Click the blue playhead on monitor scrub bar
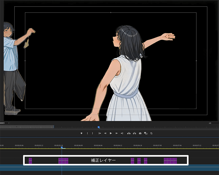 [x=99, y=127]
